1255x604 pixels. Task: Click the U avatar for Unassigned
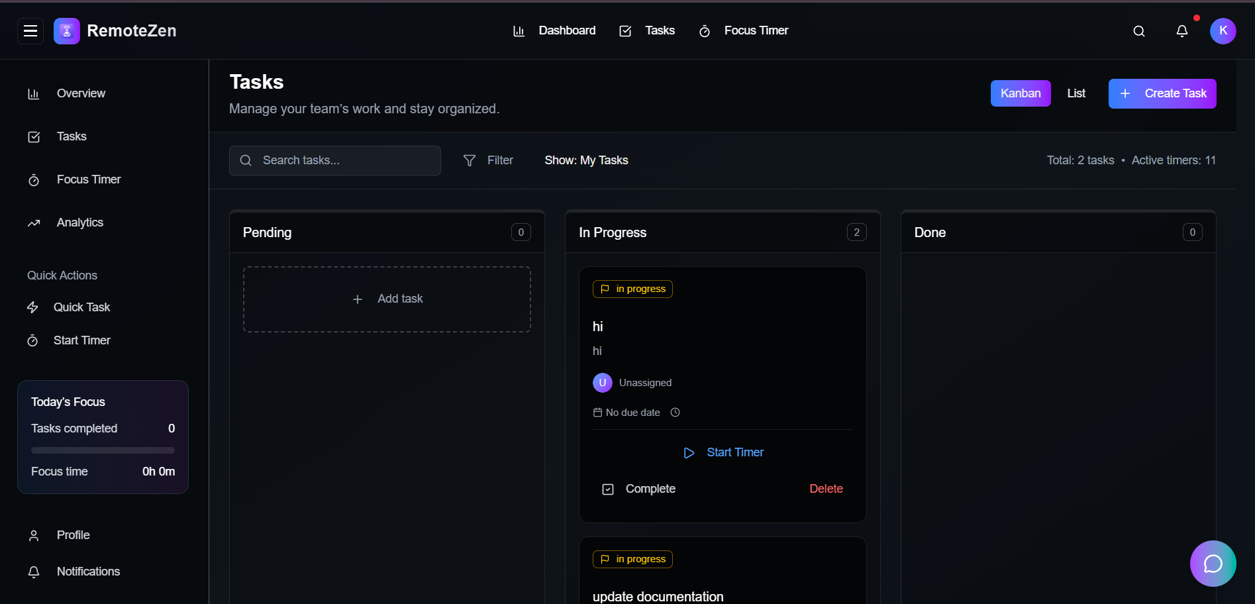[603, 383]
